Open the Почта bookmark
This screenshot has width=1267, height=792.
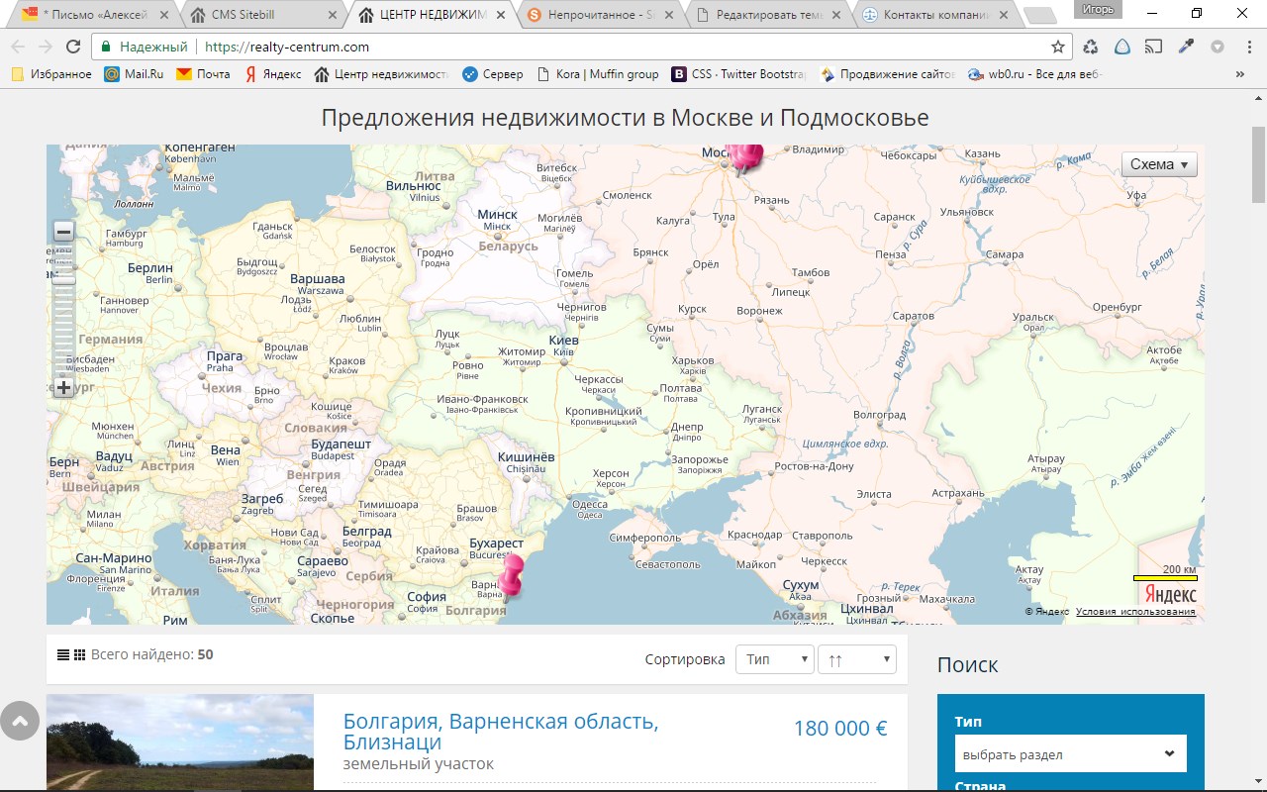203,74
